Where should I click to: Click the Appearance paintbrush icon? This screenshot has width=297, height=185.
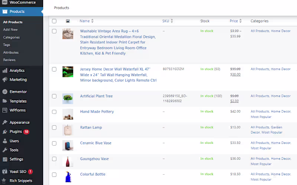pyautogui.click(x=5, y=122)
